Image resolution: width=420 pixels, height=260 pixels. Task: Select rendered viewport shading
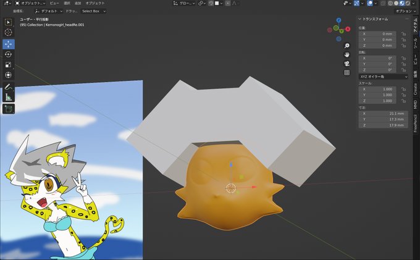(x=408, y=3)
